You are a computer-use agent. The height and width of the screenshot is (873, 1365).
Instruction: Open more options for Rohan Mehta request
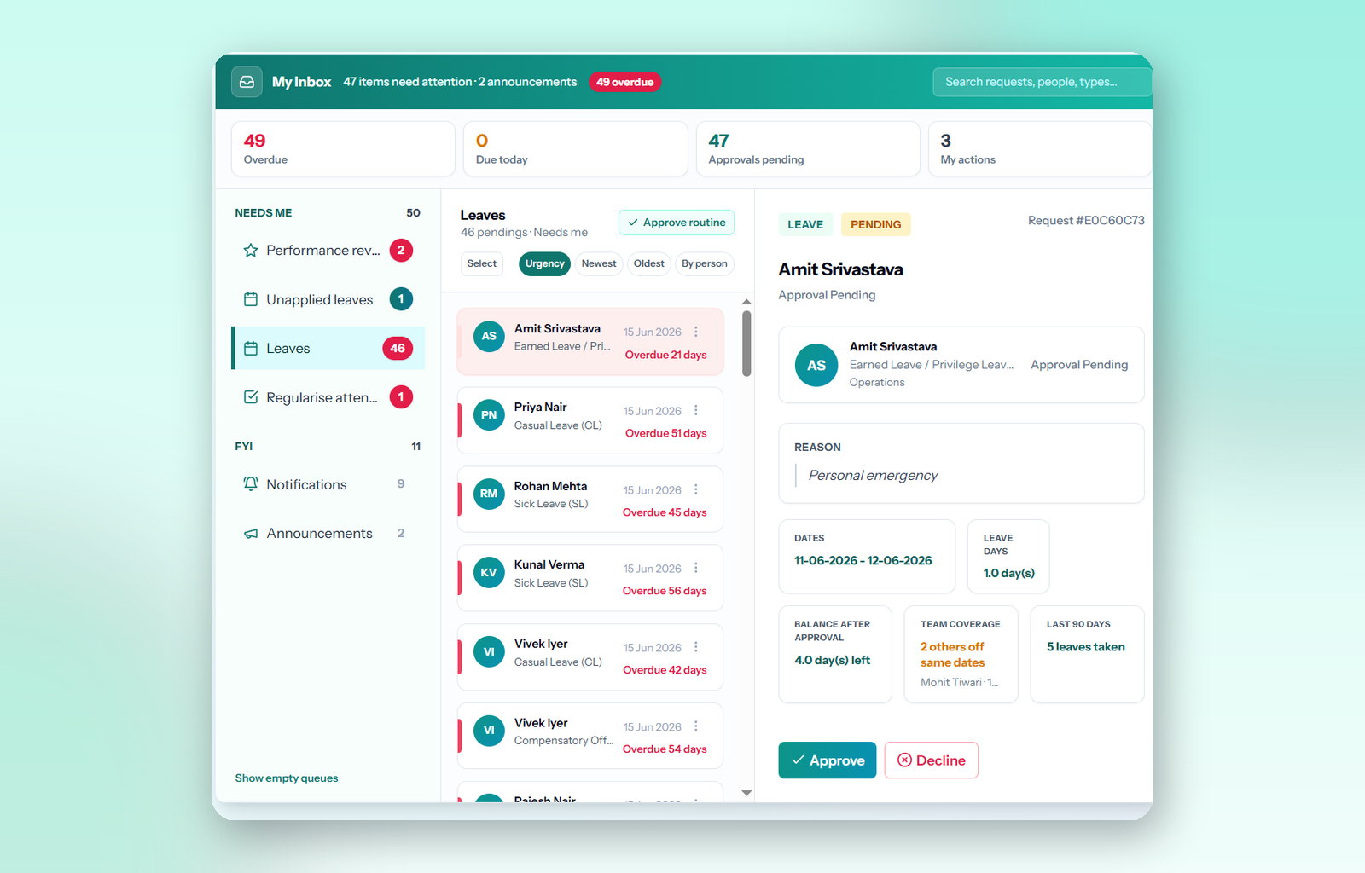point(696,489)
